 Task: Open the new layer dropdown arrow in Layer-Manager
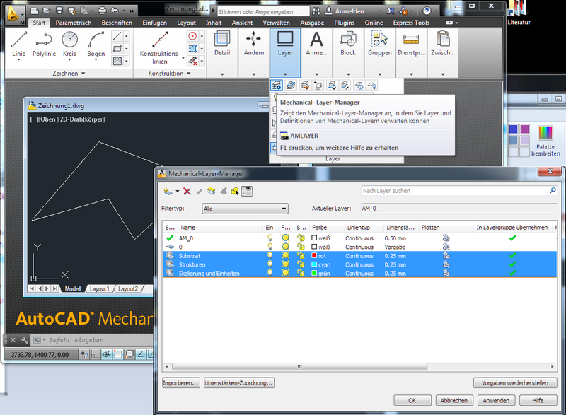(x=178, y=192)
